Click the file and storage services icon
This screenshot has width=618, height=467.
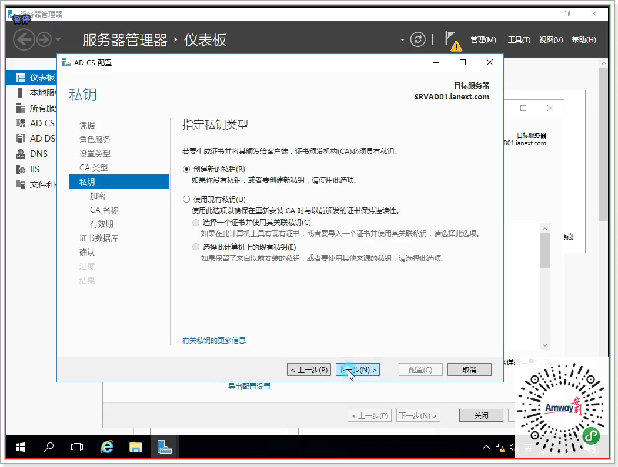[x=21, y=184]
